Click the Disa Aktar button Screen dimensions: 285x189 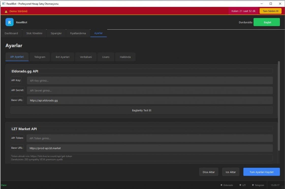(x=209, y=172)
